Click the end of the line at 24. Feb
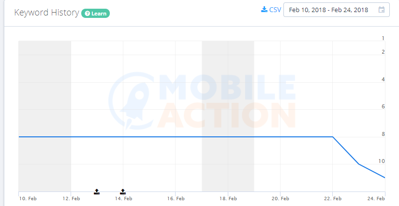Viewport: 399px width, 206px height. pyautogui.click(x=384, y=177)
